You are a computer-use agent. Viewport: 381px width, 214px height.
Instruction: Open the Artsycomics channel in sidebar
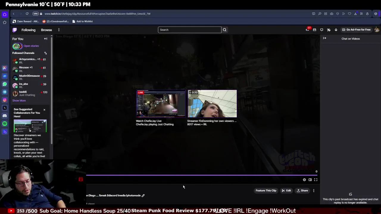tap(29, 61)
